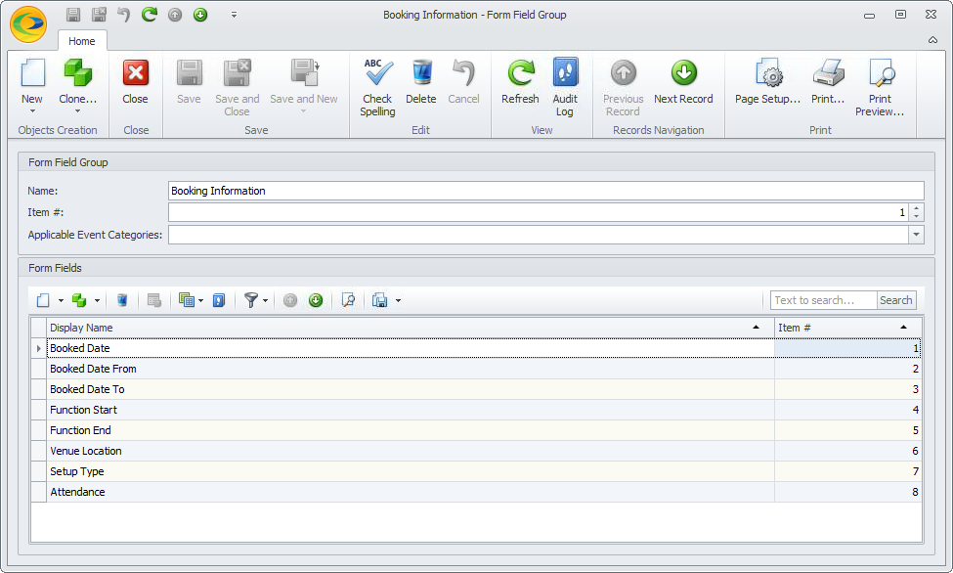Click Save and Close in the ribbon
The width and height of the screenshot is (953, 573).
238,88
